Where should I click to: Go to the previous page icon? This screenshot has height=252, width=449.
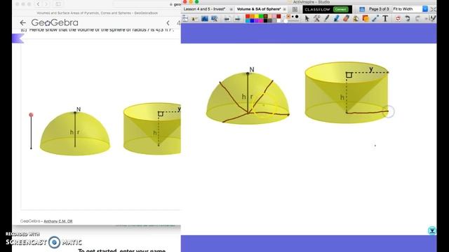(227, 19)
